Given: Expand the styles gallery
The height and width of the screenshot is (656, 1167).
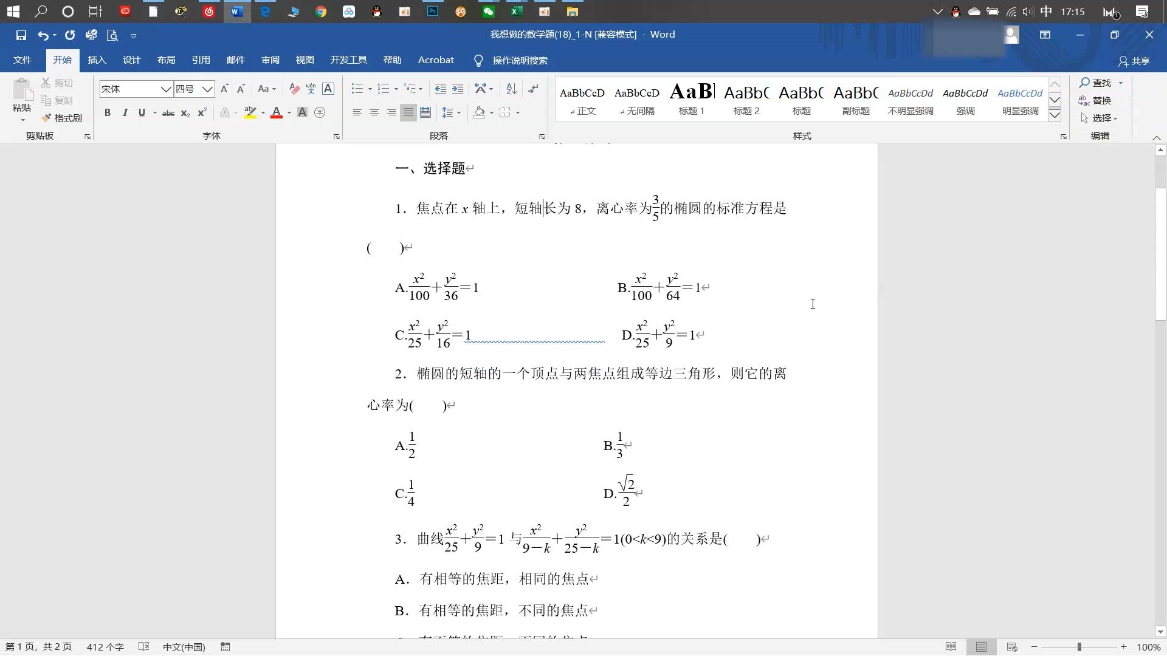Looking at the screenshot, I should [x=1055, y=114].
